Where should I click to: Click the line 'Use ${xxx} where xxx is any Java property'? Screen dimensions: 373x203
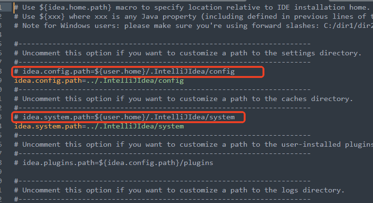[193, 17]
